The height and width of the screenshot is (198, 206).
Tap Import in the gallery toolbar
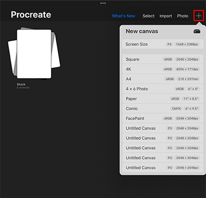165,16
